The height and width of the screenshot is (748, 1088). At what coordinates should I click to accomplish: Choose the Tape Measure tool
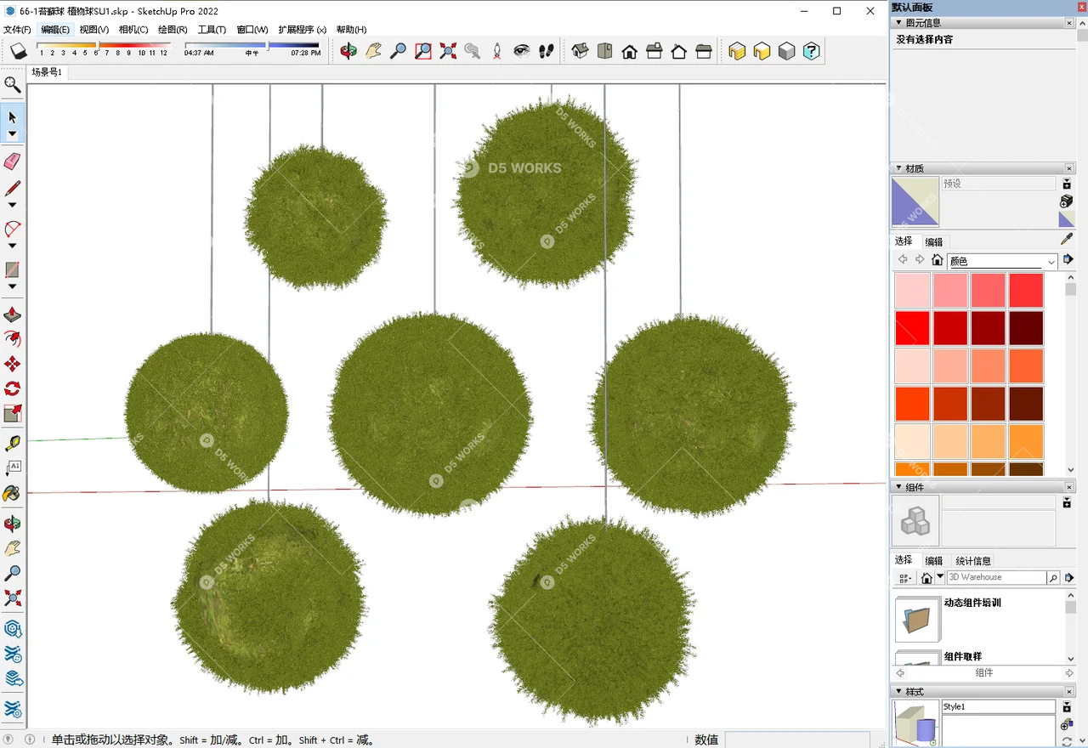pos(12,443)
